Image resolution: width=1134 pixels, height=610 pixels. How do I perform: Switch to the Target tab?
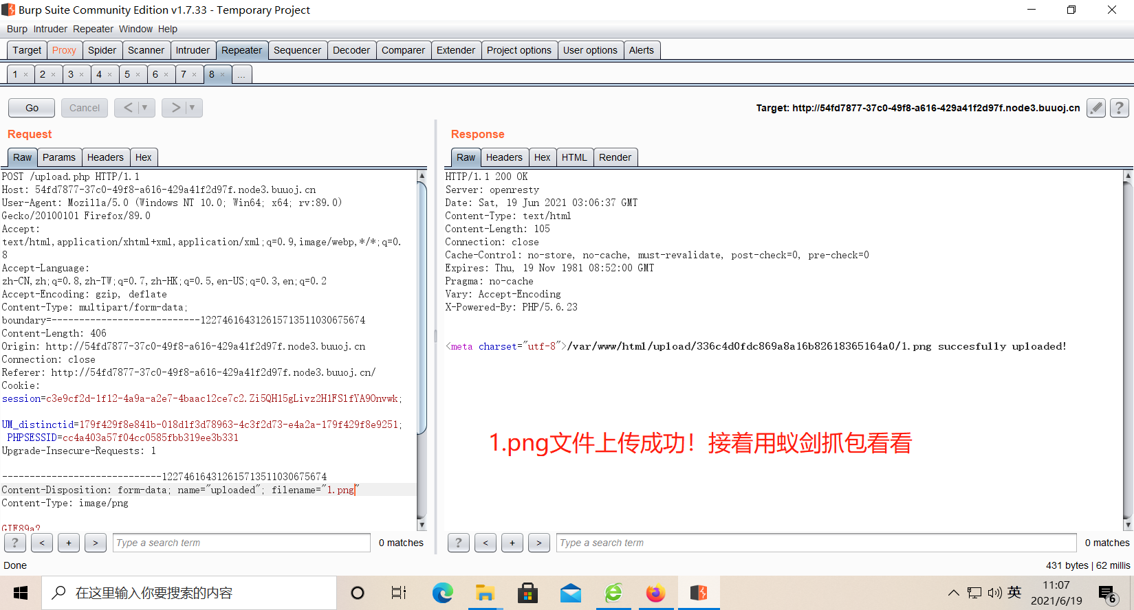(x=27, y=50)
